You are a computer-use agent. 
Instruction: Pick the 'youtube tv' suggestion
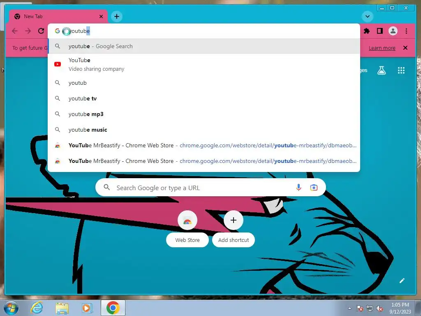(x=204, y=98)
